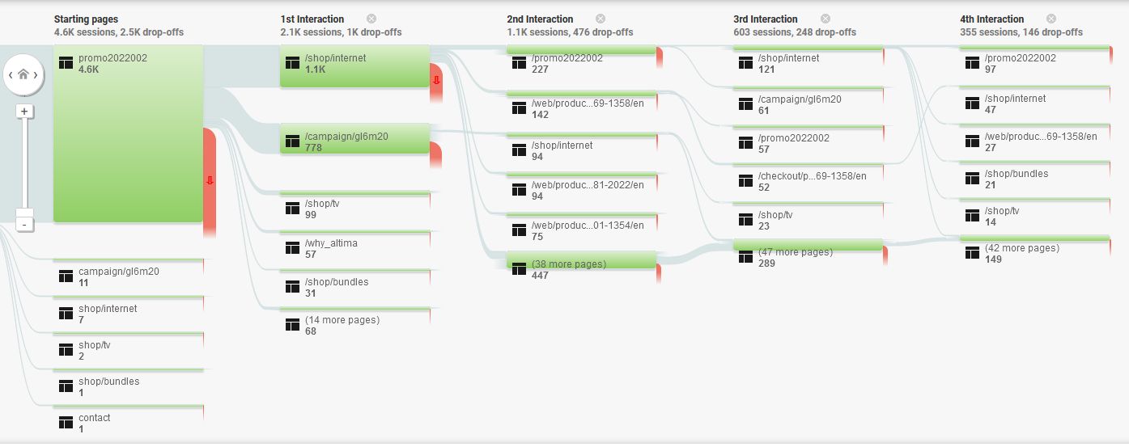Screen dimensions: 1129x447
Task: Click the red drop-off arrow on promo2022002
Action: [x=210, y=180]
